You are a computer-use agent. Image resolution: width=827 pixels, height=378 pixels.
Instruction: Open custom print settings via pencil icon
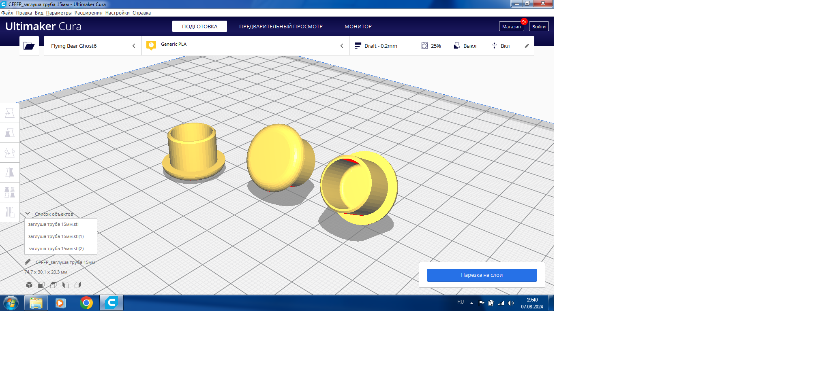pyautogui.click(x=527, y=46)
